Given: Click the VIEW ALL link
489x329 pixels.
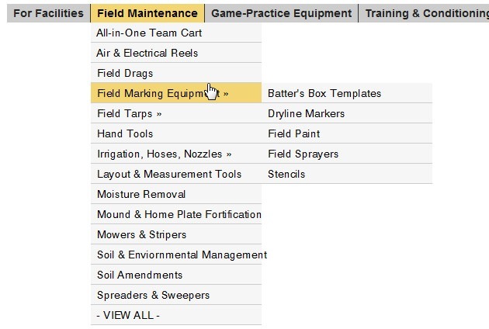Looking at the screenshot, I should pyautogui.click(x=128, y=316).
